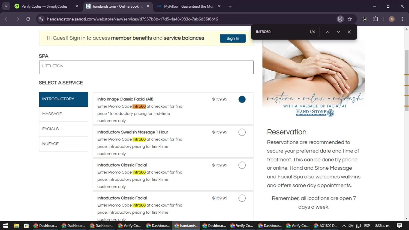Open the Chrome three-dot menu

[402, 19]
